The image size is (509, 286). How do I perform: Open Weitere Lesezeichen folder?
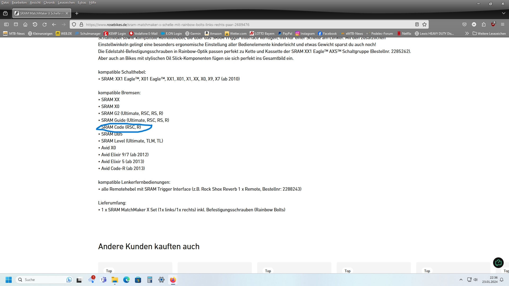(489, 33)
